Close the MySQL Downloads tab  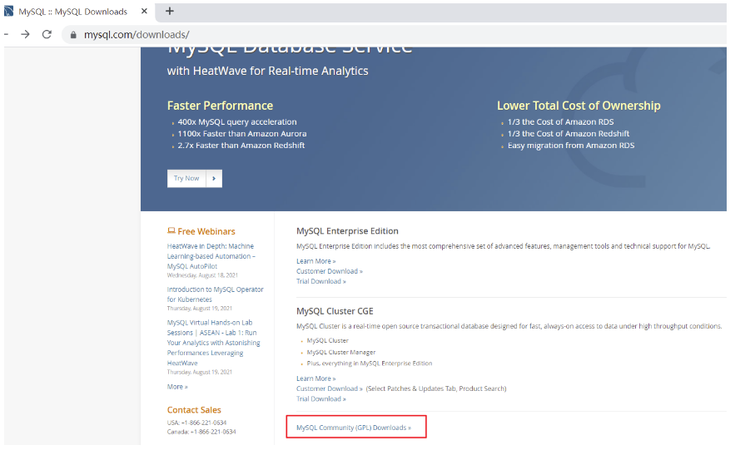click(x=144, y=11)
